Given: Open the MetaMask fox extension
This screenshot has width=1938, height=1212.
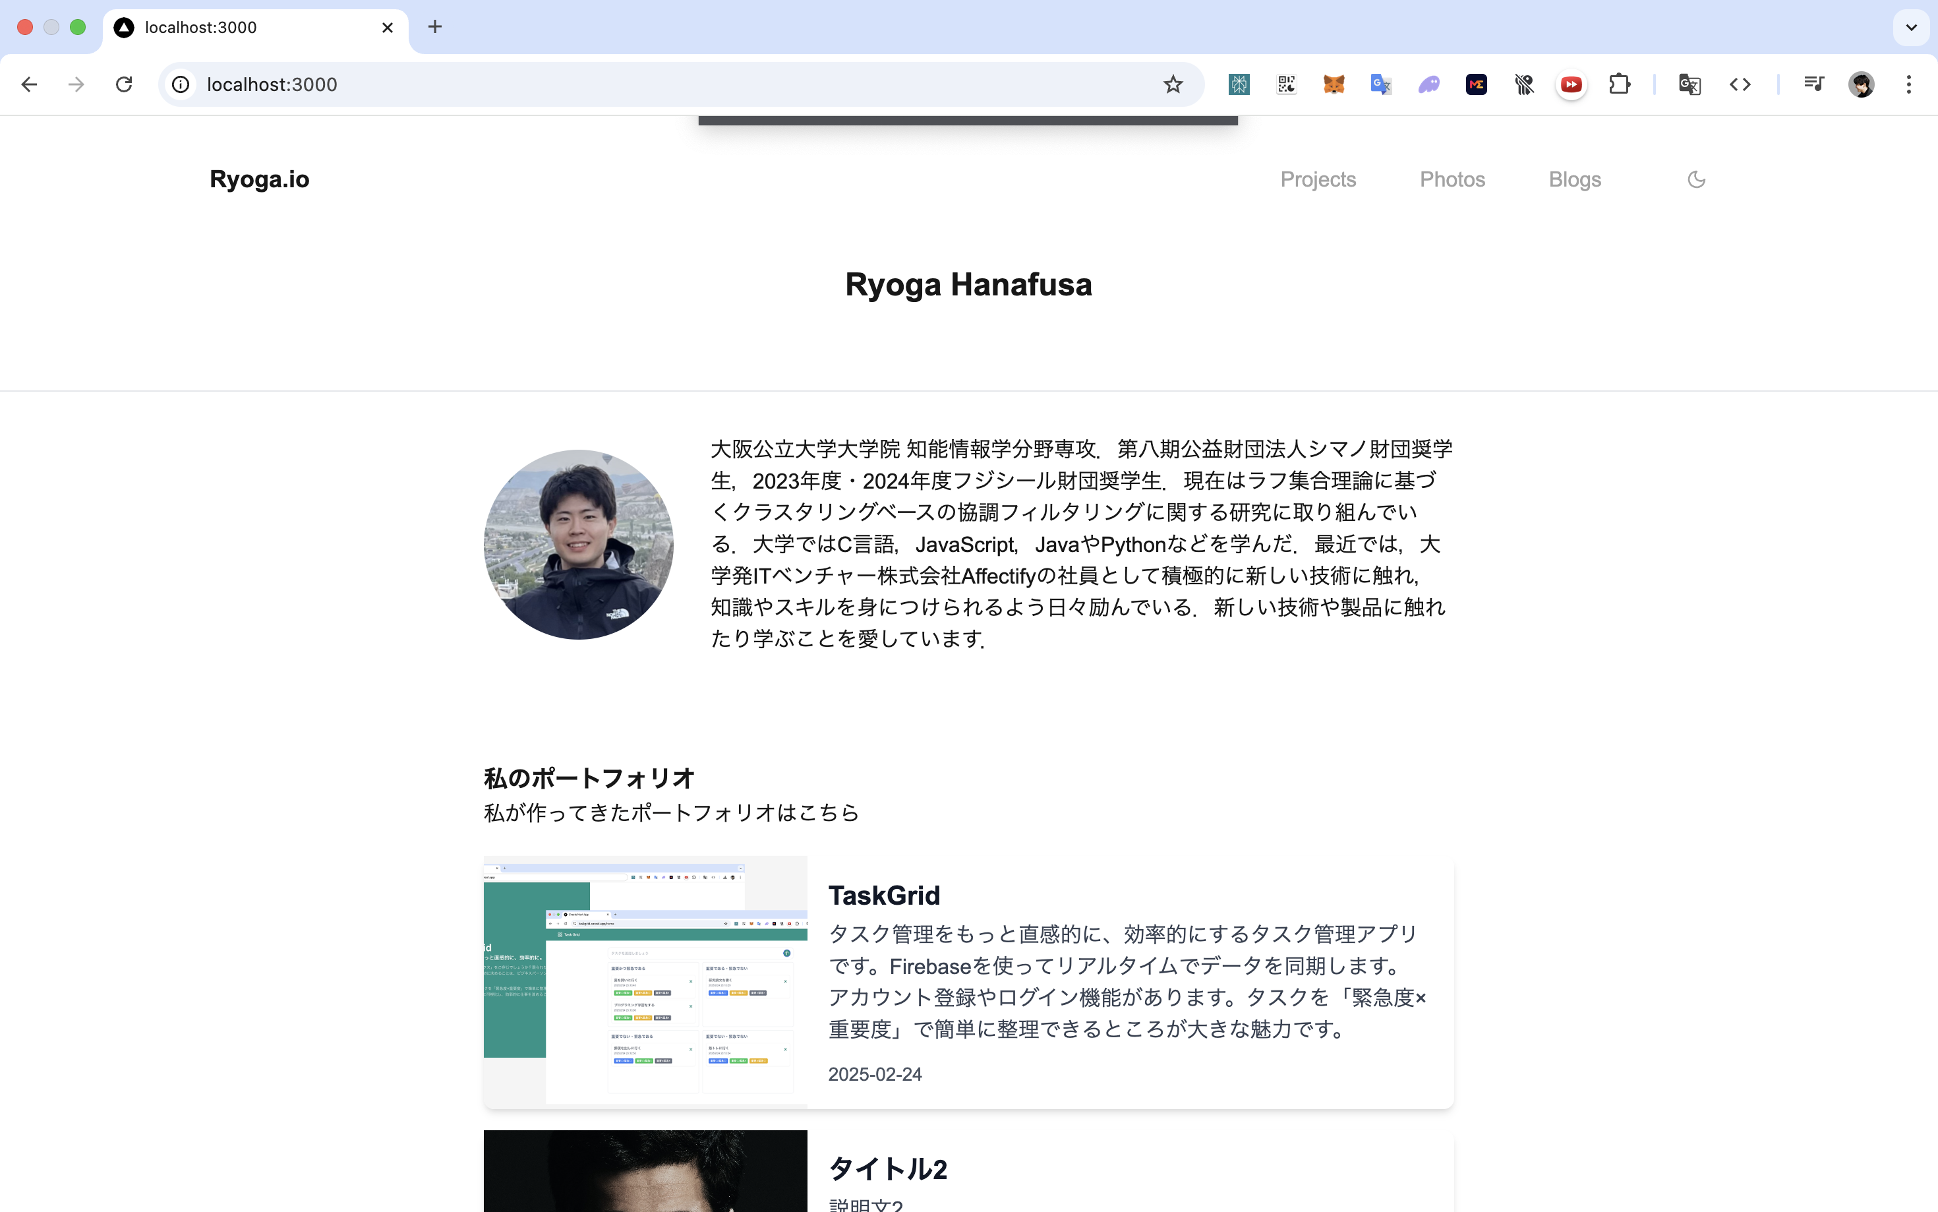Looking at the screenshot, I should 1333,84.
